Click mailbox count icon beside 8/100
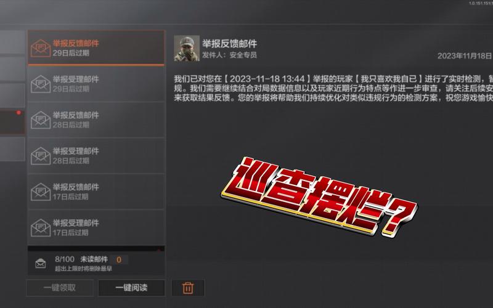 click(41, 264)
